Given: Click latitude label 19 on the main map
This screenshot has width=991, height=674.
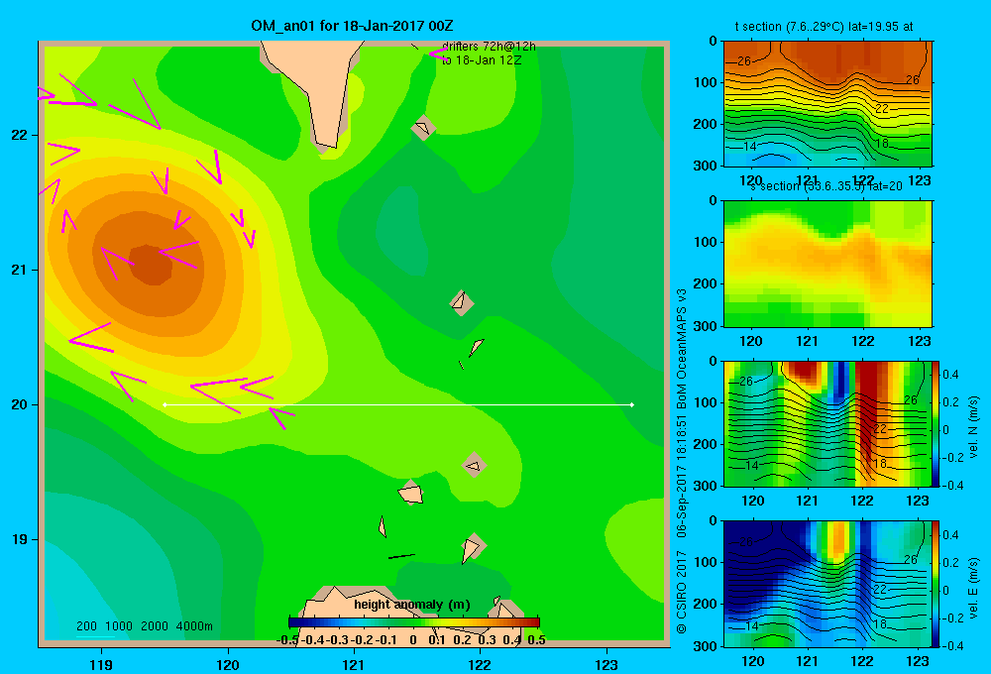Looking at the screenshot, I should pos(20,539).
